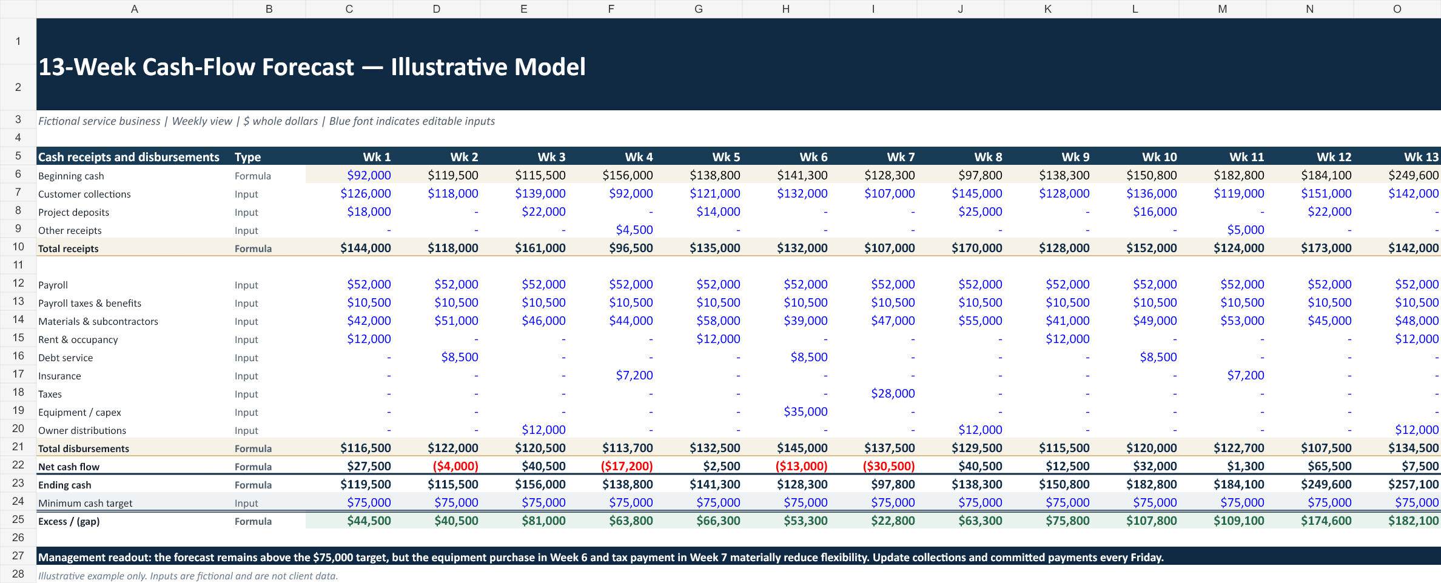The width and height of the screenshot is (1441, 583).
Task: Click the Minimum cash target label cell
Action: 135,502
